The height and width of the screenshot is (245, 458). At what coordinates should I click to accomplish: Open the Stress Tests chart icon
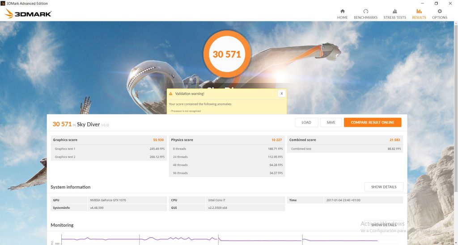394,11
